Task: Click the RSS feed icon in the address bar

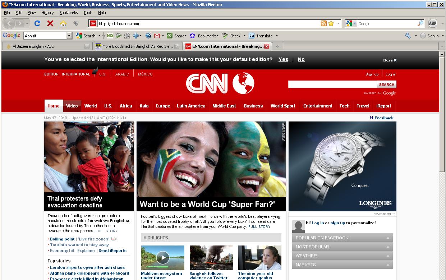Action: 324,23
